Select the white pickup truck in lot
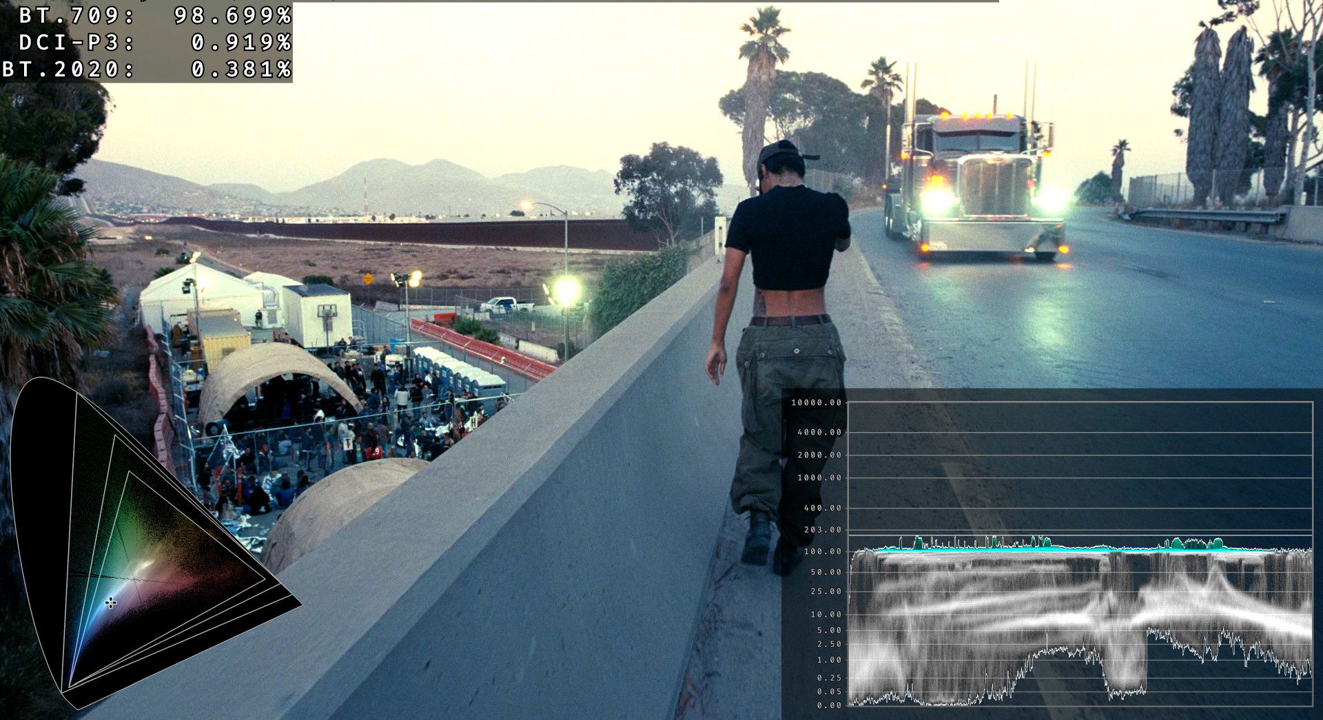Image resolution: width=1323 pixels, height=720 pixels. 506,305
